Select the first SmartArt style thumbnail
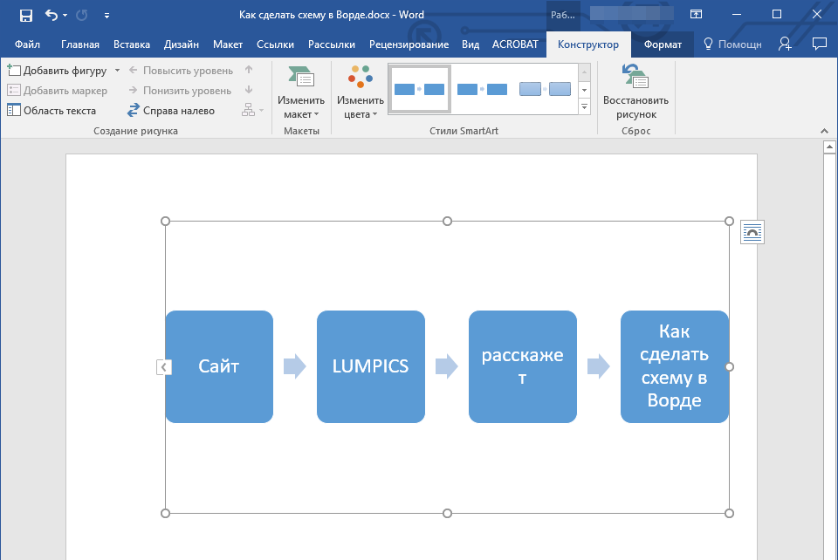 pos(420,89)
